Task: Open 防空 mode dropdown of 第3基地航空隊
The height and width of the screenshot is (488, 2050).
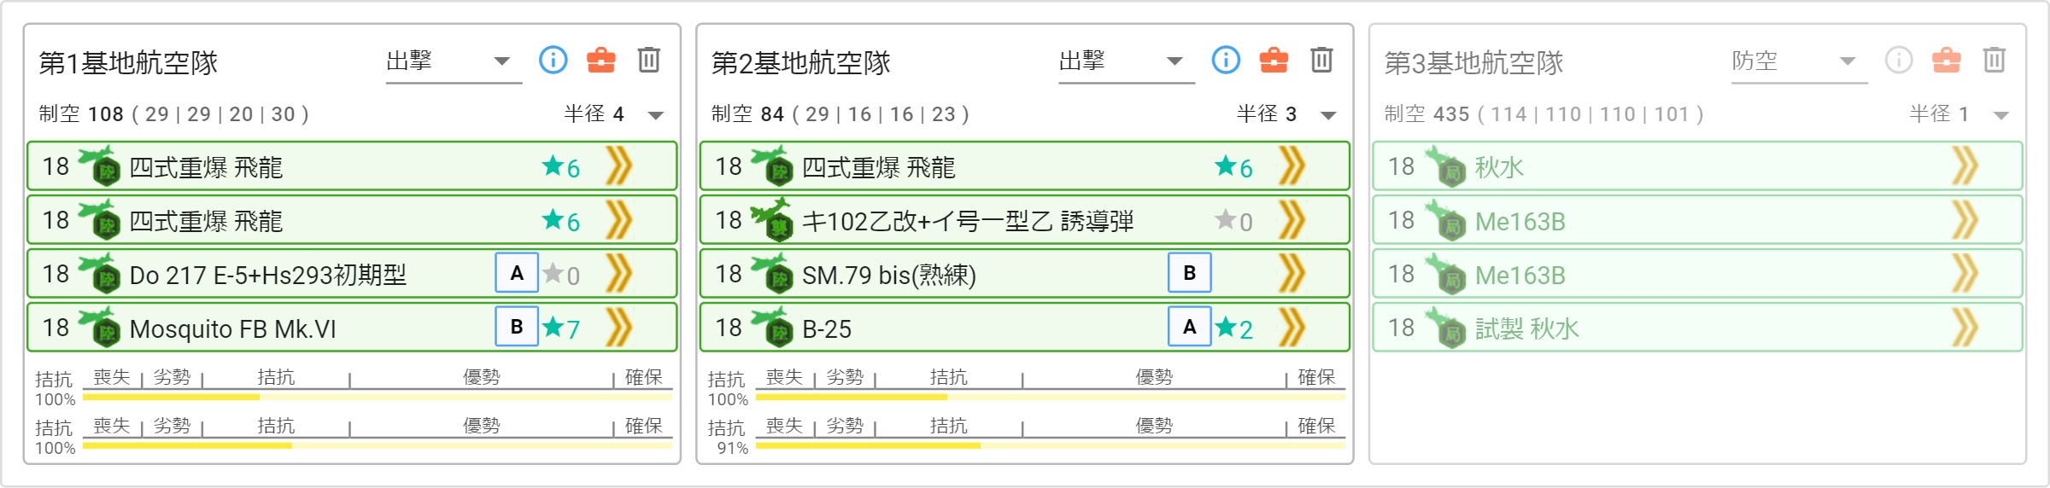Action: tap(1799, 61)
